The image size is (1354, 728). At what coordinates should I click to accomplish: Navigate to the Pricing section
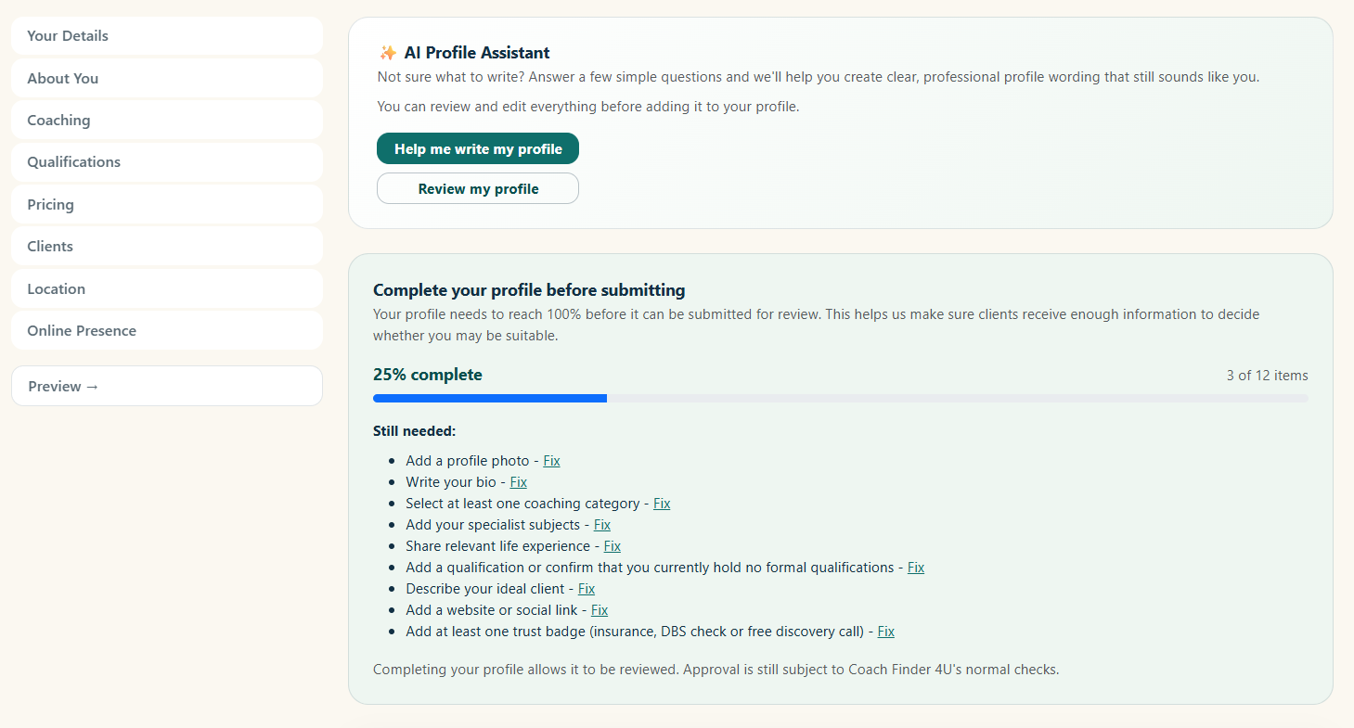click(167, 205)
